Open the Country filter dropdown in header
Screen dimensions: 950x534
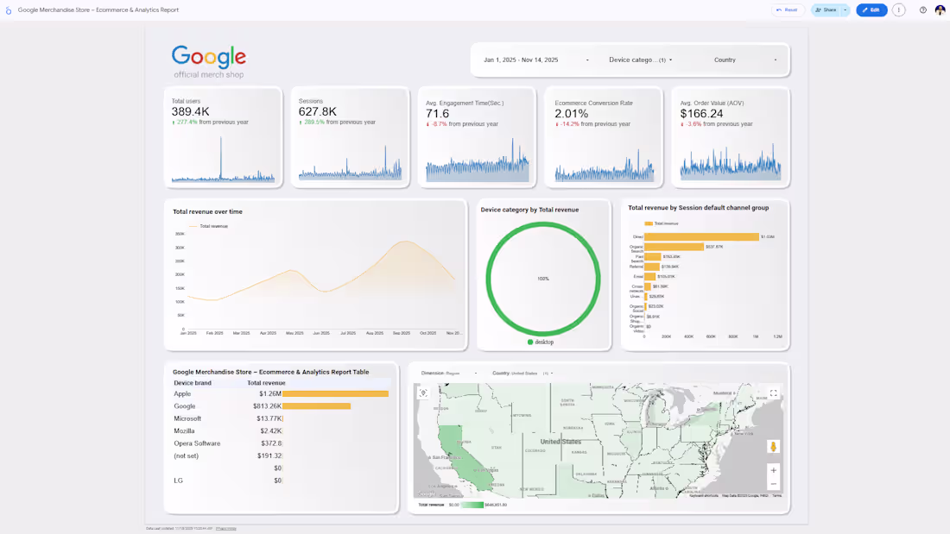click(744, 60)
